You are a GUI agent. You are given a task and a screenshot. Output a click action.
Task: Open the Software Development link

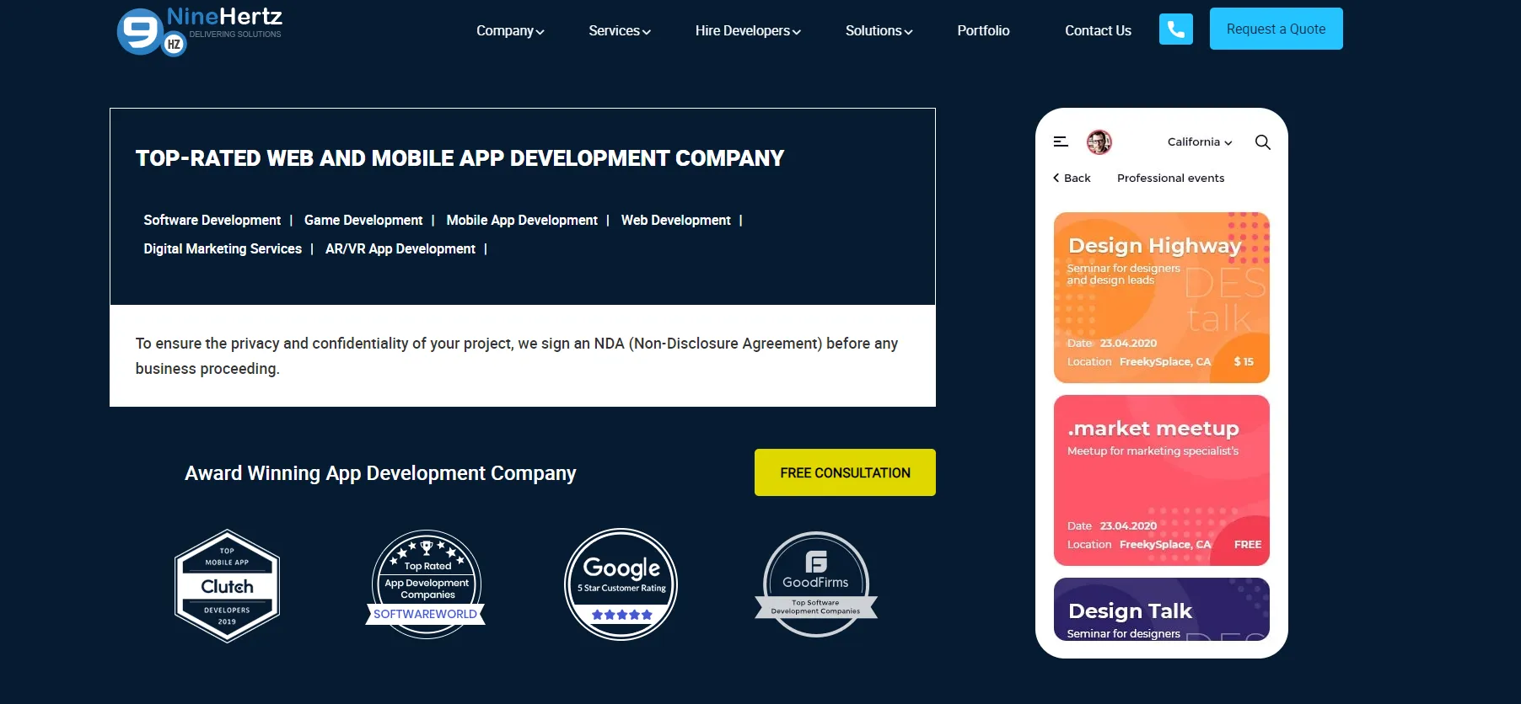pos(212,220)
